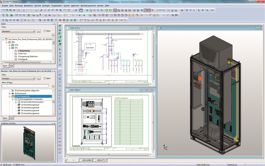This screenshot has height=166, width=265.
Task: Select page 3 Einspeisung Stationen
Action: click(x=28, y=56)
